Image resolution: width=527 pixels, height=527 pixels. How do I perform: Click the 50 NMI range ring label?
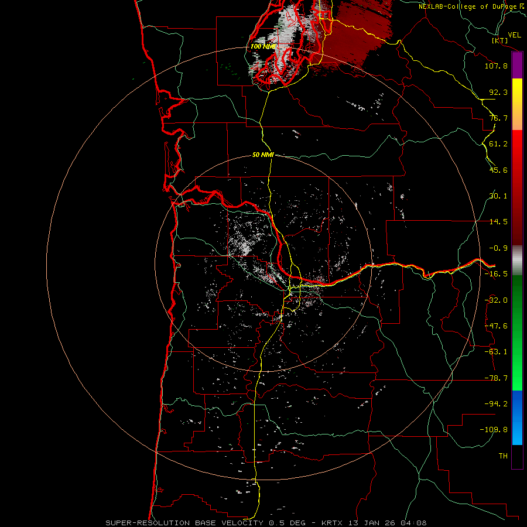pyautogui.click(x=263, y=155)
